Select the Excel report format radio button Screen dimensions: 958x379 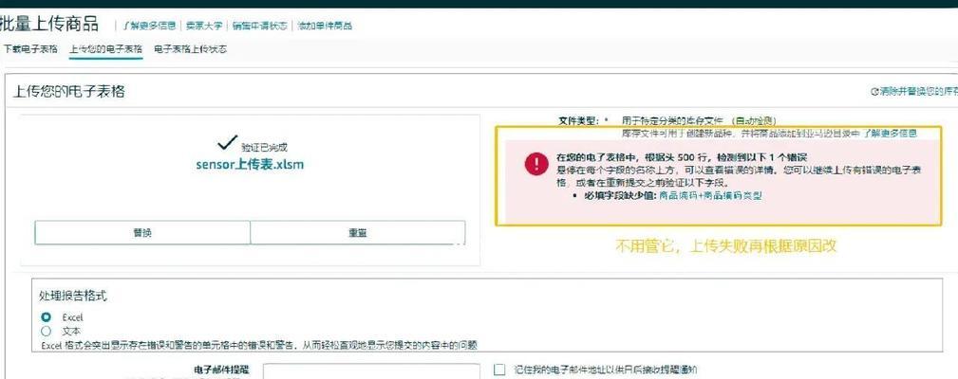pyautogui.click(x=46, y=317)
